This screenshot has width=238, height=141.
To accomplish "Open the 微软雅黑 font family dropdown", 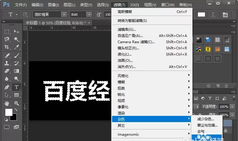I will pos(64,14).
